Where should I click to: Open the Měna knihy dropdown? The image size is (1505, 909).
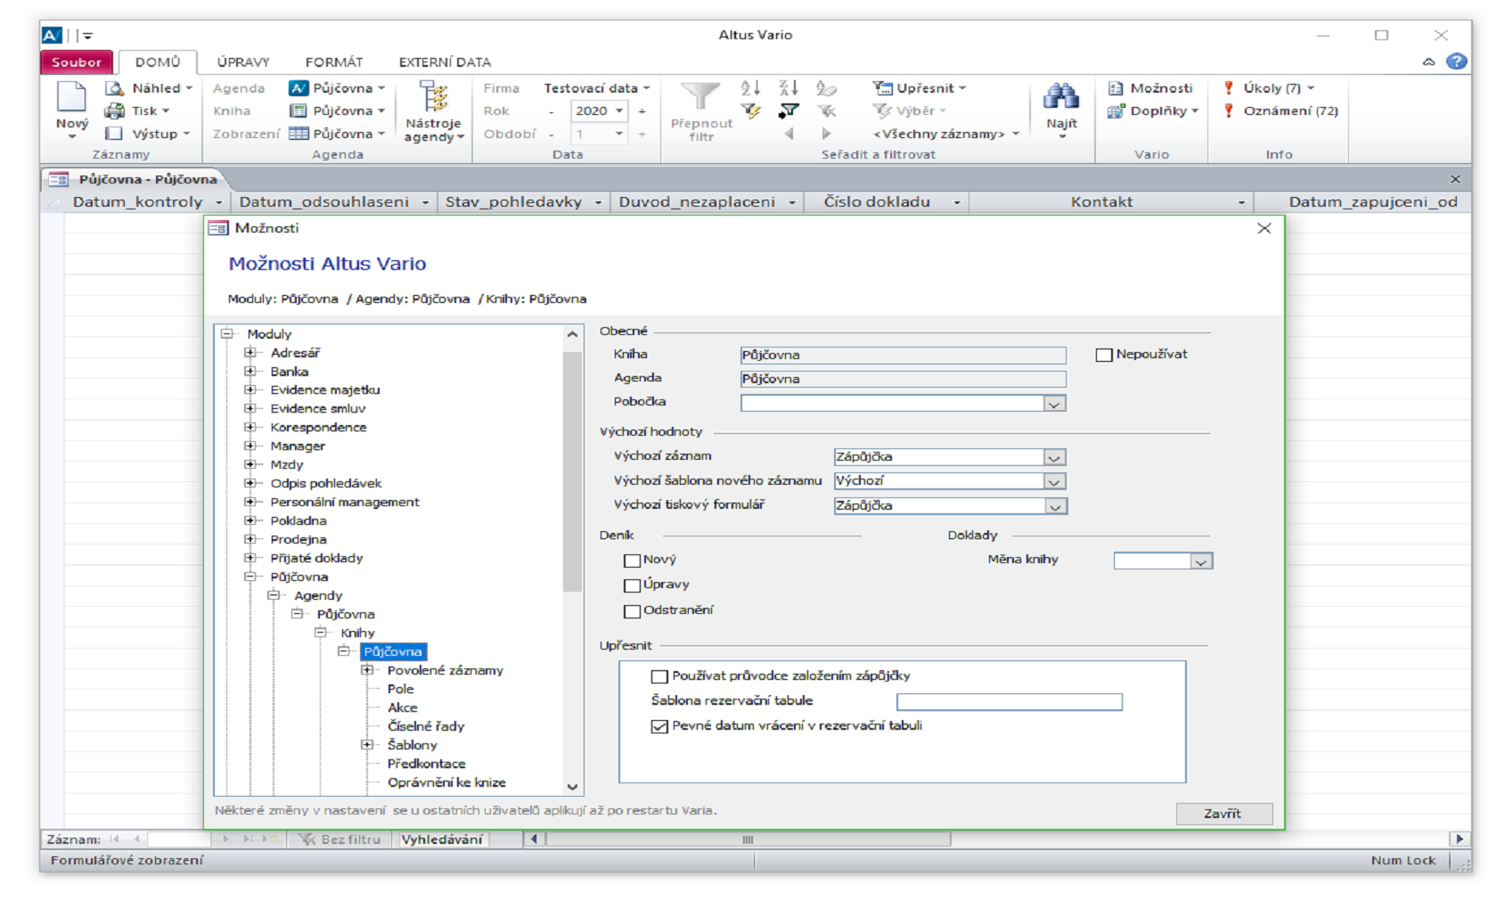[1201, 561]
